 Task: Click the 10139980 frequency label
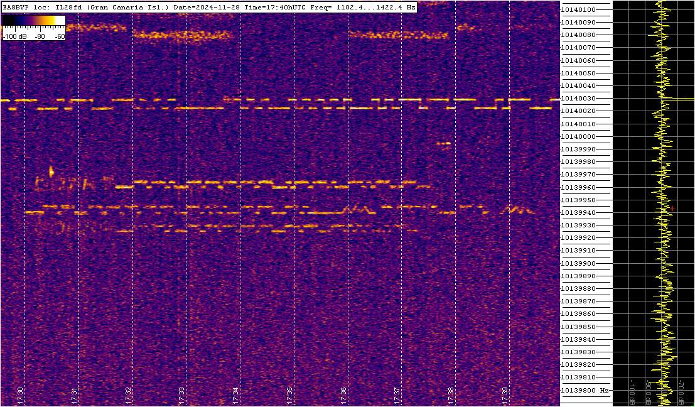[x=578, y=162]
